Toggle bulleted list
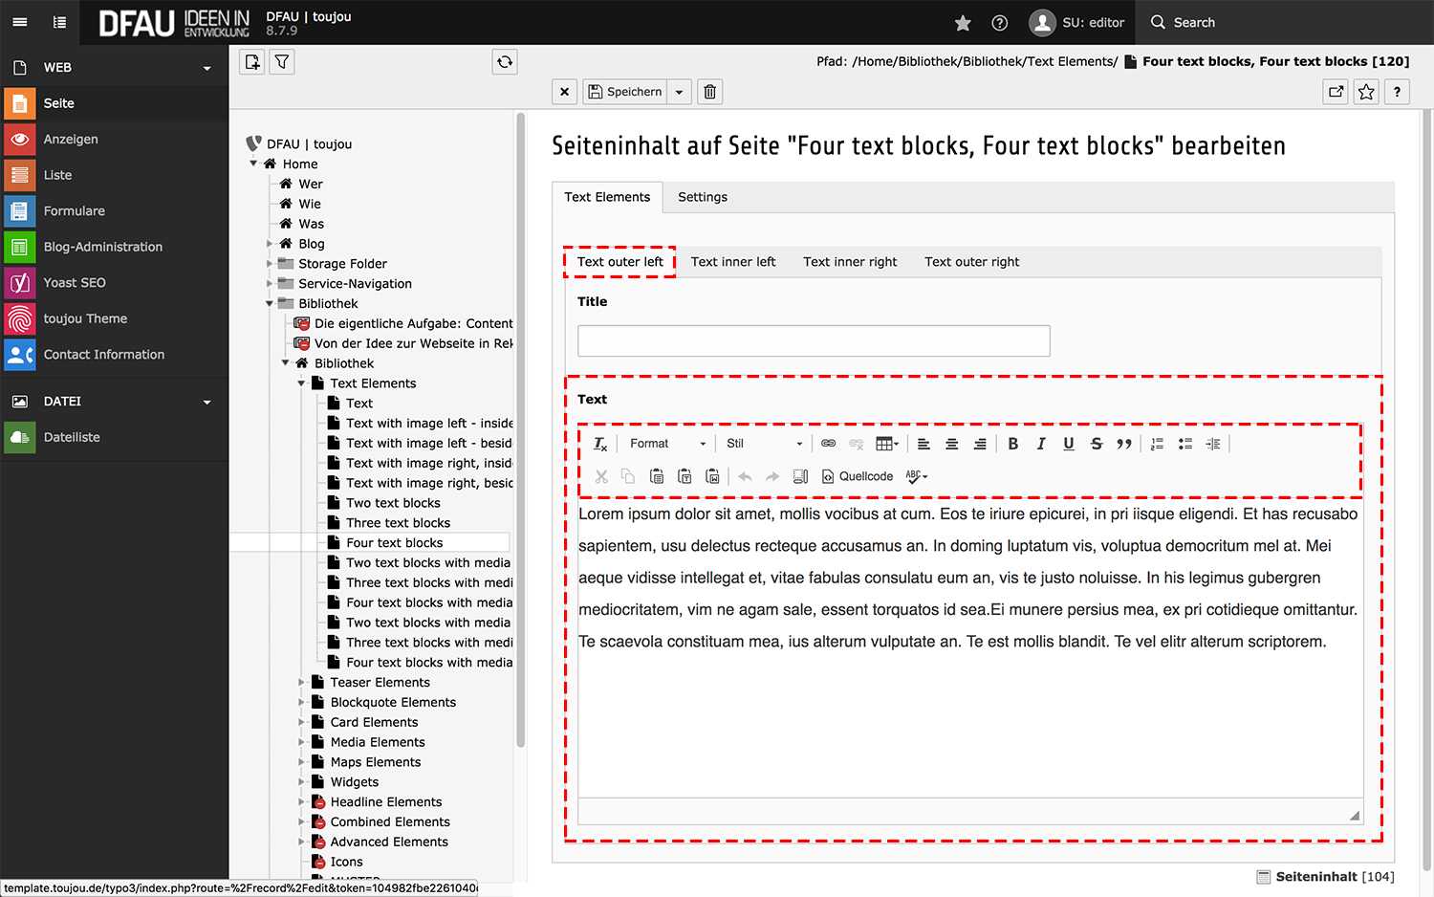Image resolution: width=1434 pixels, height=897 pixels. click(1185, 444)
